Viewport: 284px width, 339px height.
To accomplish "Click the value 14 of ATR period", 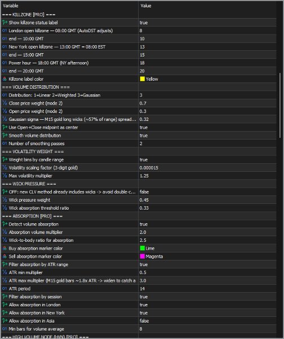I will coord(142,289).
